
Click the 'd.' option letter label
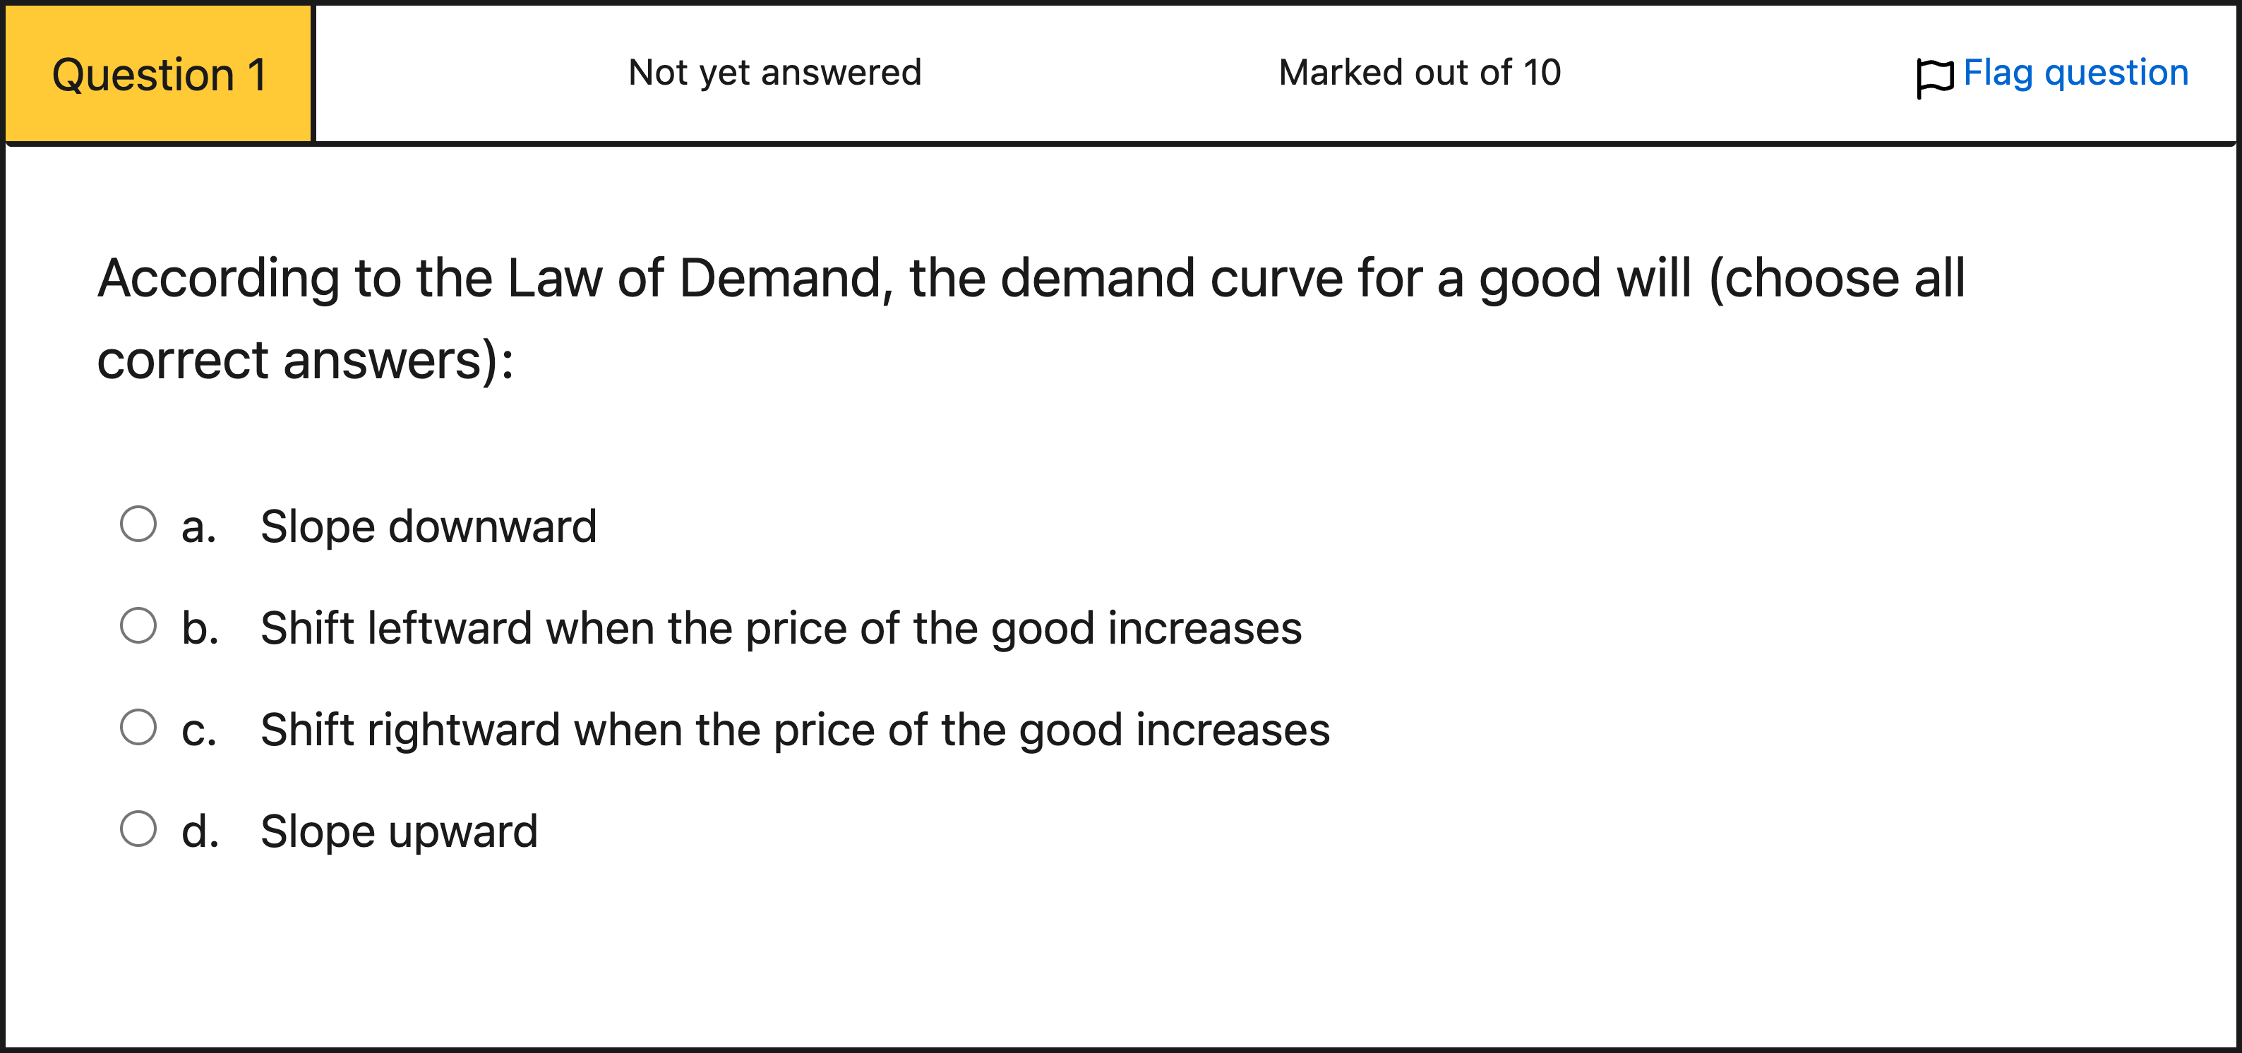point(199,831)
